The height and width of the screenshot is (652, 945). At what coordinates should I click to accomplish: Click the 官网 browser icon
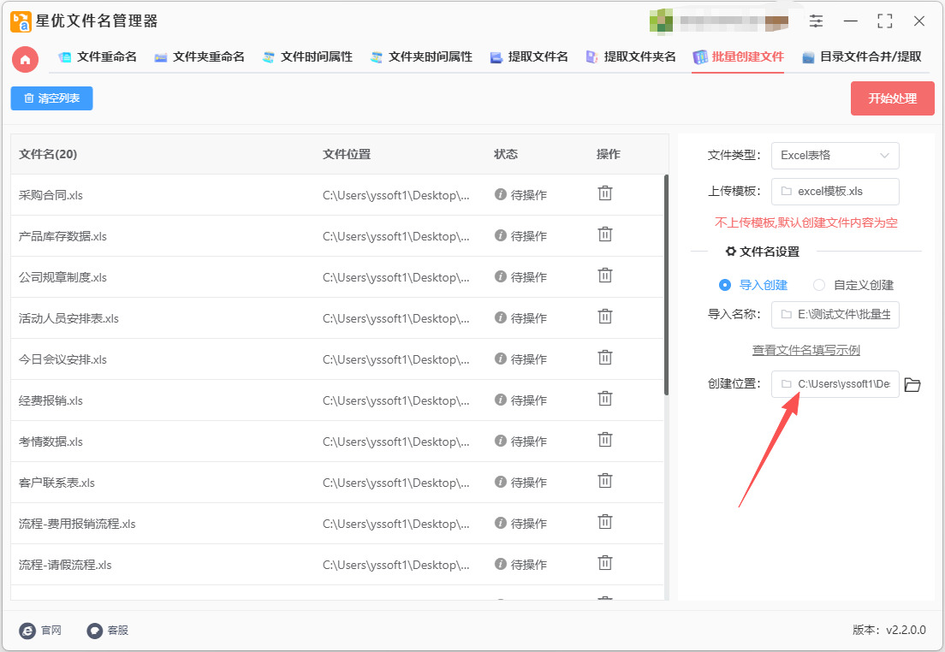[27, 631]
